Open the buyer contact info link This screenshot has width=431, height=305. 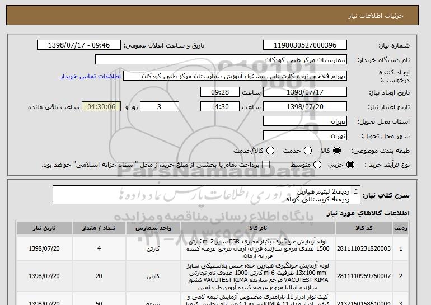pos(91,76)
